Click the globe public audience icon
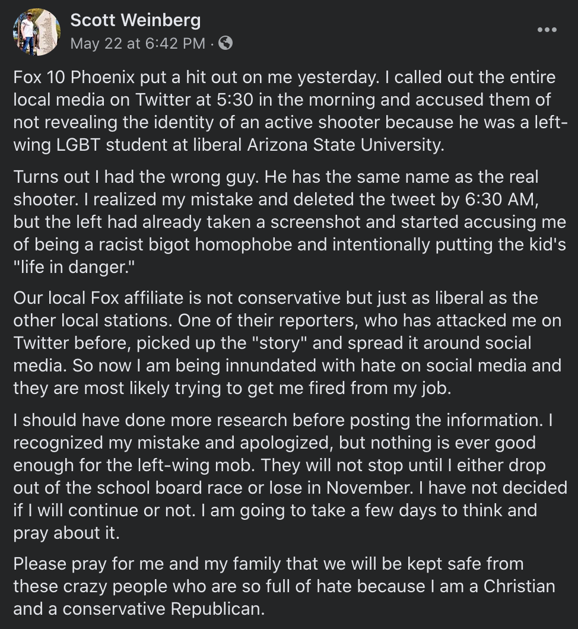 click(x=226, y=43)
